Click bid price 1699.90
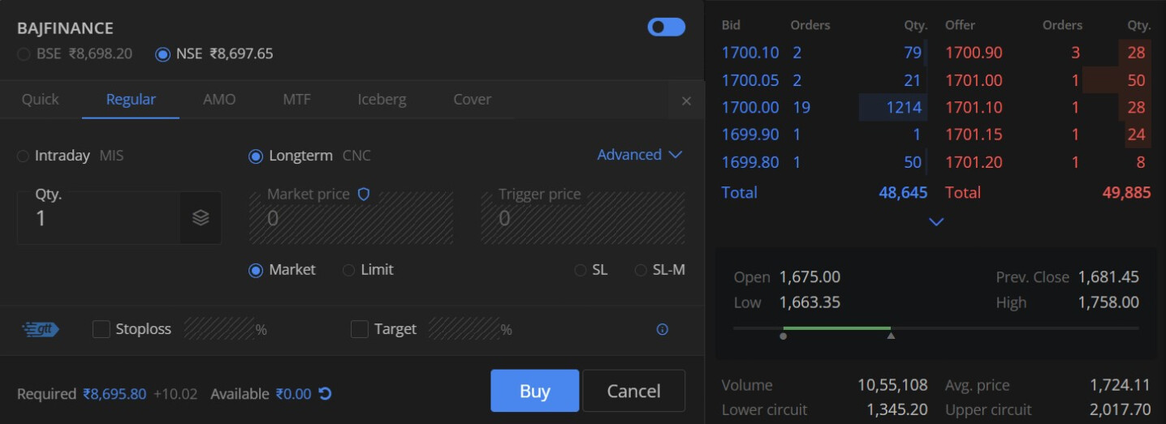Image resolution: width=1166 pixels, height=424 pixels. [750, 135]
